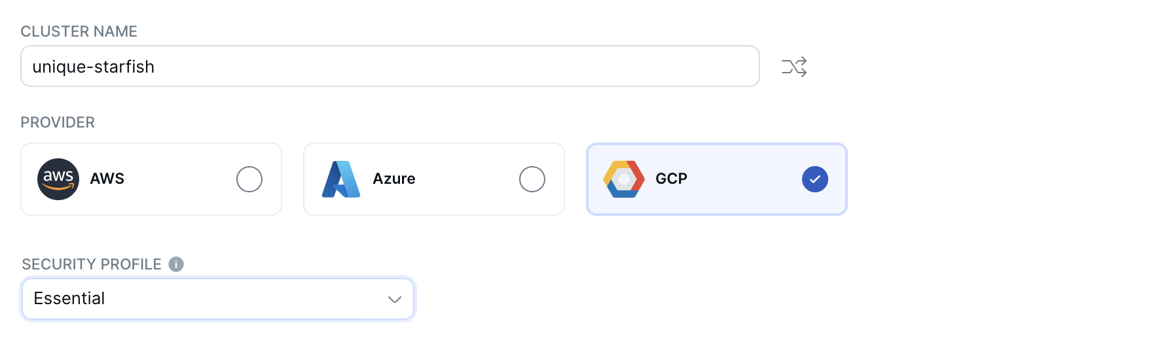1168x346 pixels.
Task: Click the GCP provider name text
Action: coord(671,179)
